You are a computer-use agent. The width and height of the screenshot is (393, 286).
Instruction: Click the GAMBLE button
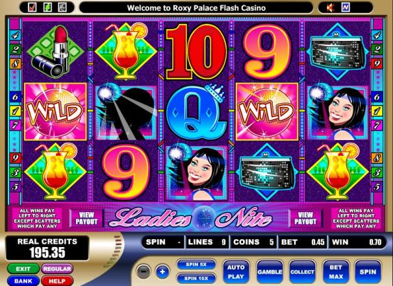(x=270, y=272)
